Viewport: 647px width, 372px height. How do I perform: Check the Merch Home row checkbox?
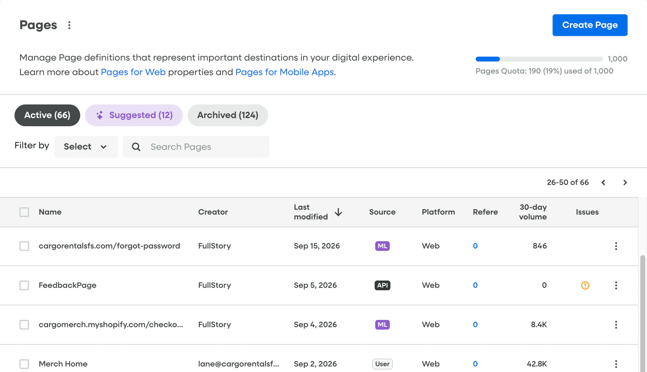click(x=24, y=364)
